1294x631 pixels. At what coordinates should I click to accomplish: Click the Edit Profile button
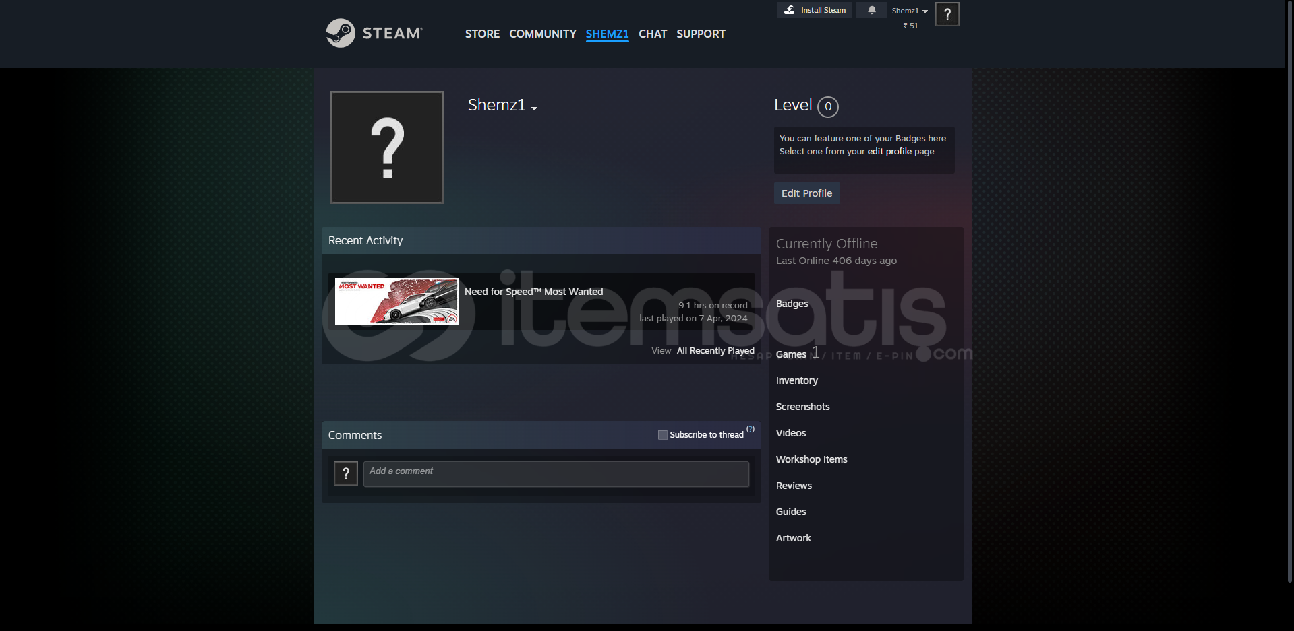point(806,193)
